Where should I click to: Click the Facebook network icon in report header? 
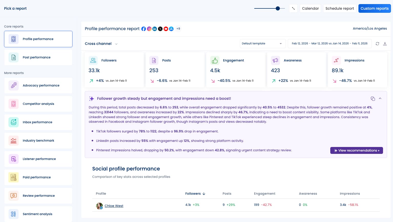[144, 29]
